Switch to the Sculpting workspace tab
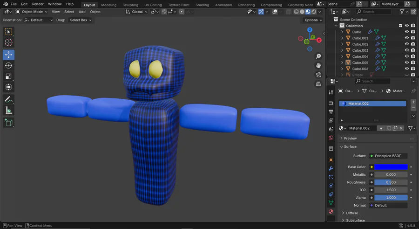Screen dimensions: 419x229 tap(130, 5)
